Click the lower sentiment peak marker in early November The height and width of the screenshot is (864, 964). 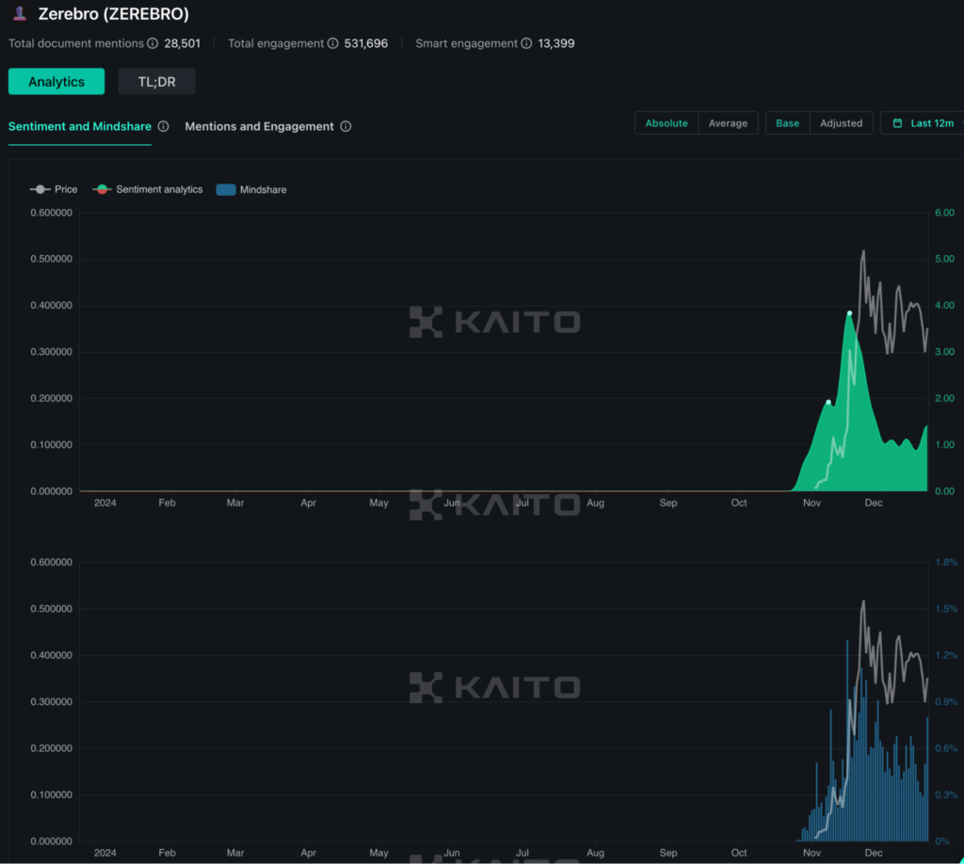828,403
